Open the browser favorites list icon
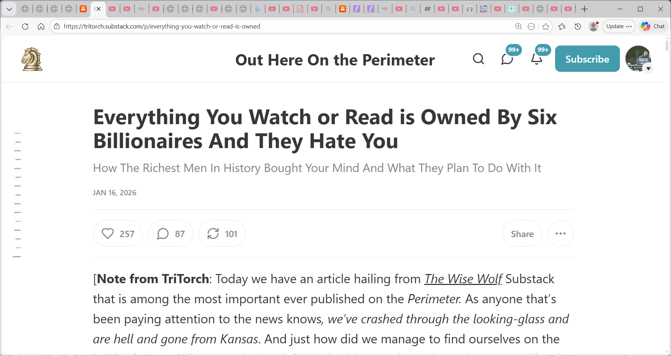Viewport: 671px width, 356px height. pyautogui.click(x=562, y=26)
